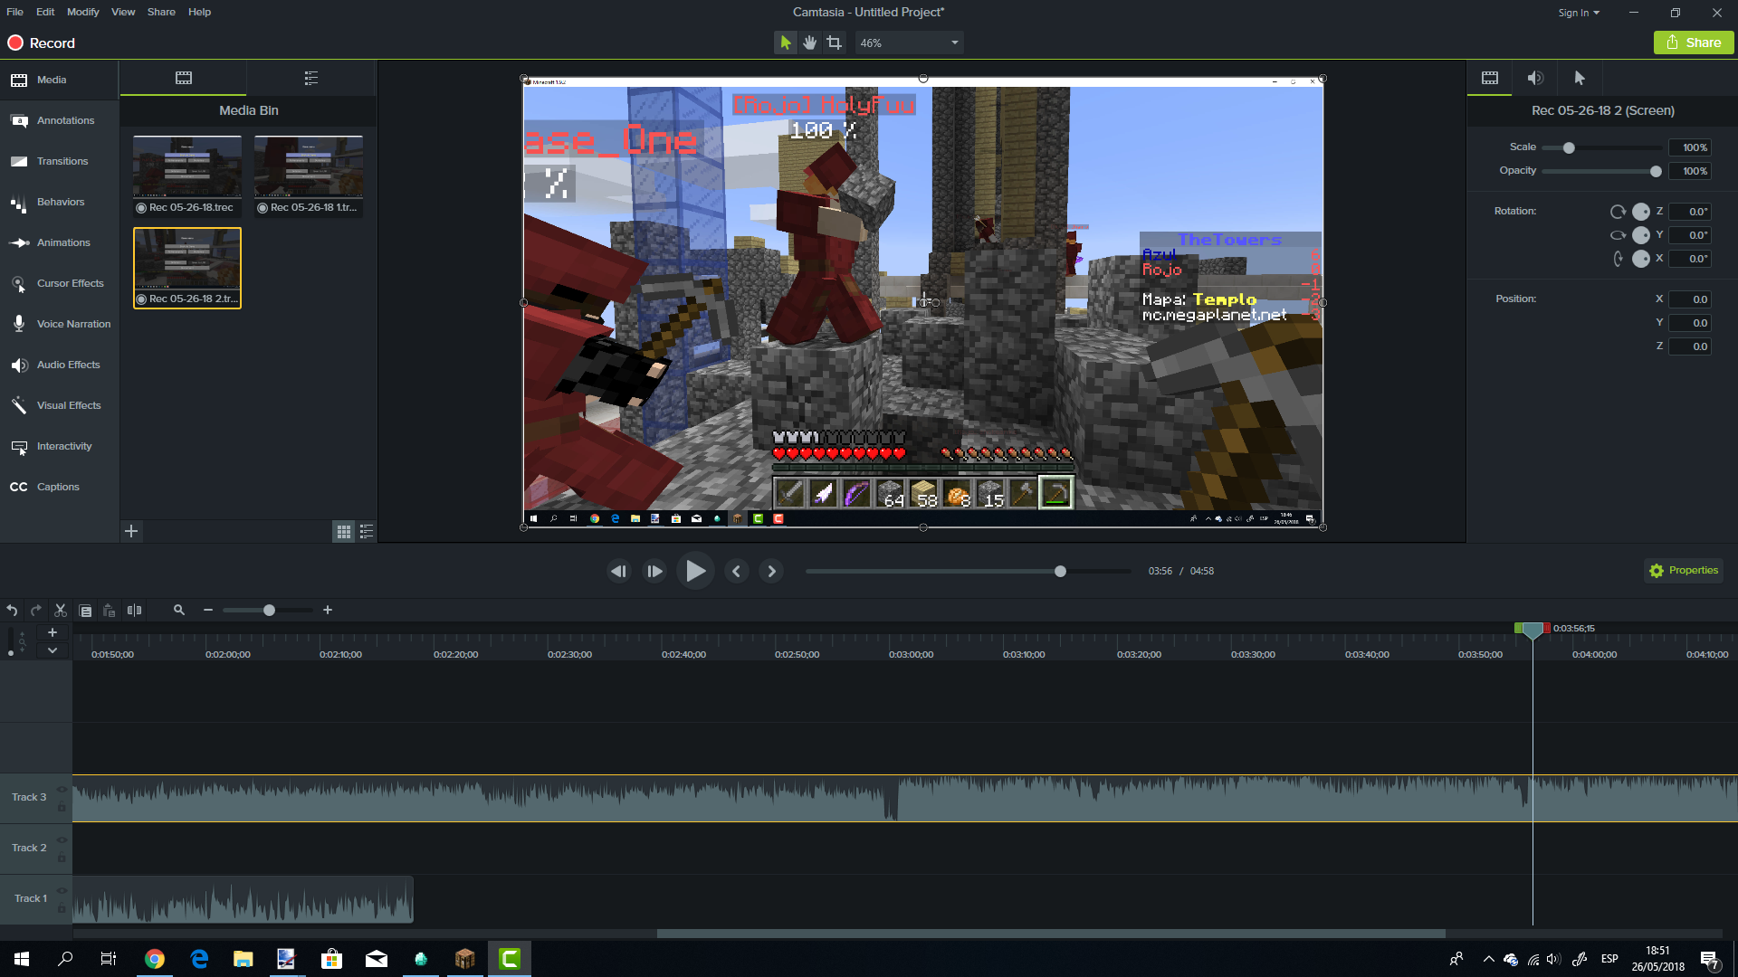Toggle the Properties panel button

[1684, 571]
